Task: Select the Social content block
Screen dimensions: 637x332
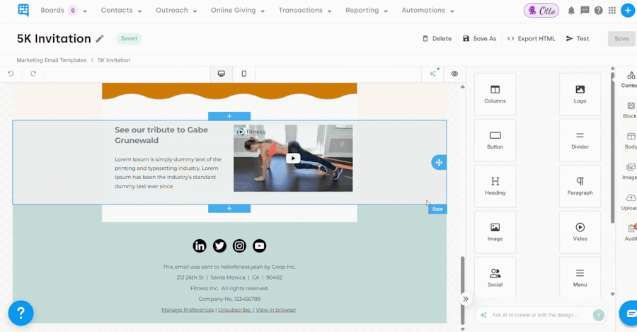Action: [x=495, y=277]
